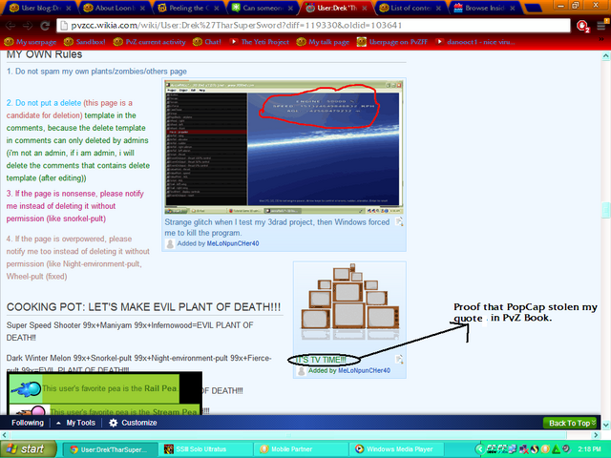Expand hidden system tray icons

click(480, 449)
